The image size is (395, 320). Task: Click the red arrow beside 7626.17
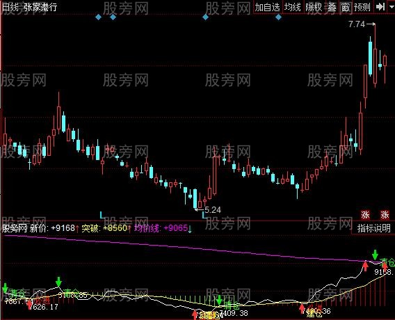click(29, 305)
